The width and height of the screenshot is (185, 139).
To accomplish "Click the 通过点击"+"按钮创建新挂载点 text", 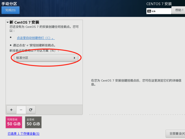I will pyautogui.click(x=34, y=45).
